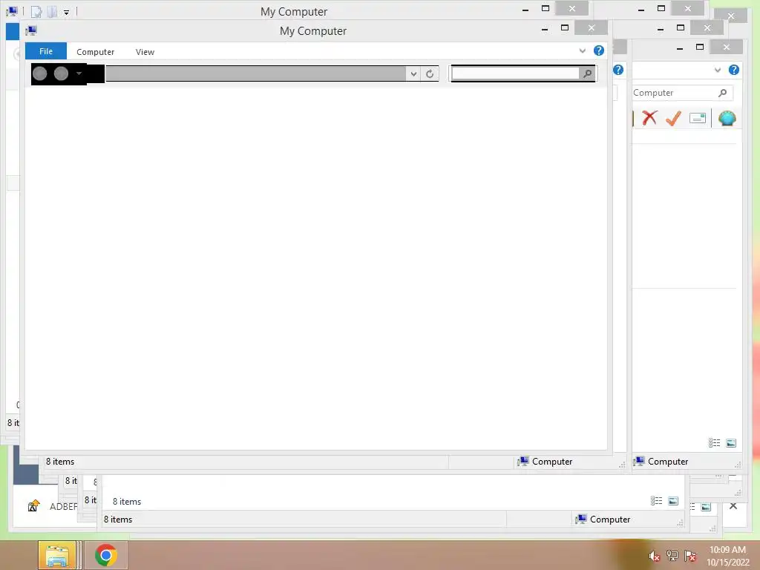Click the Forward arrow in front window
The width and height of the screenshot is (760, 570).
tap(61, 73)
